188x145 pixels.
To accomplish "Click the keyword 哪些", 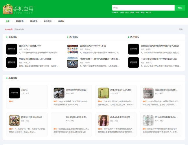I will (143, 12).
